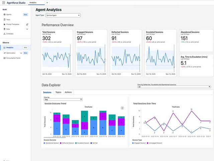Click the Agents sidebar icon
This screenshot has height=161, width=214.
[4, 14]
